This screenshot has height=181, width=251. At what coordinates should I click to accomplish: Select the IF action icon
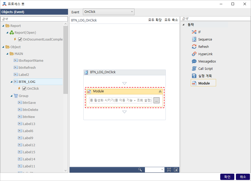(x=194, y=32)
